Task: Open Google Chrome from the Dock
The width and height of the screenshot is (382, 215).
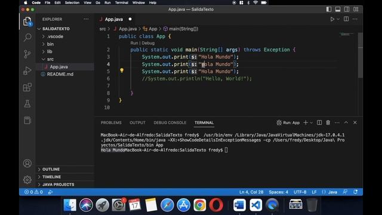Action: click(199, 205)
